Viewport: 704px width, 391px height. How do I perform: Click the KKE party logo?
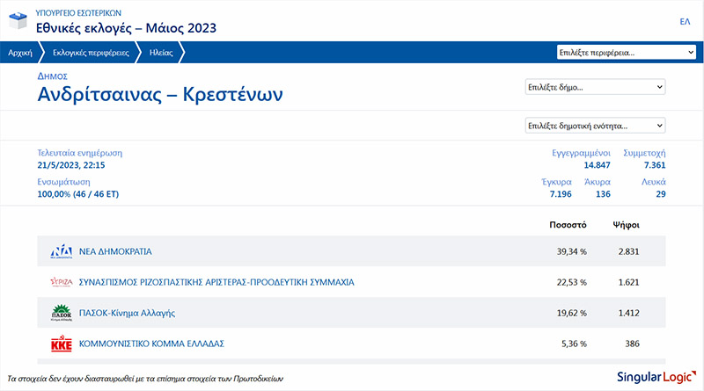(62, 344)
